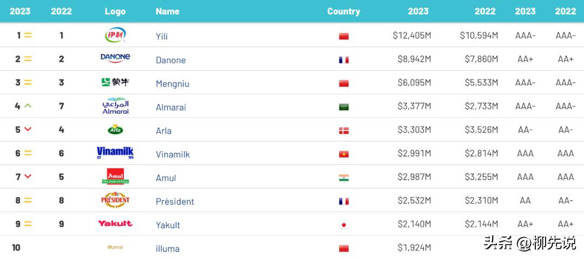Viewport: 584px width, 258px height.
Task: Click the blue Vinamilk logo
Action: pyautogui.click(x=115, y=153)
